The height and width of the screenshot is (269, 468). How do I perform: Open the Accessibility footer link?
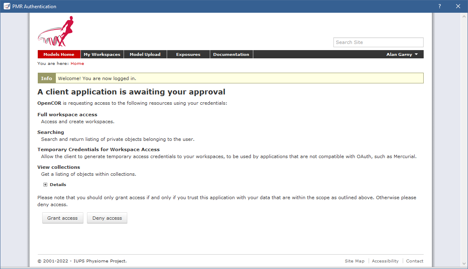point(385,261)
